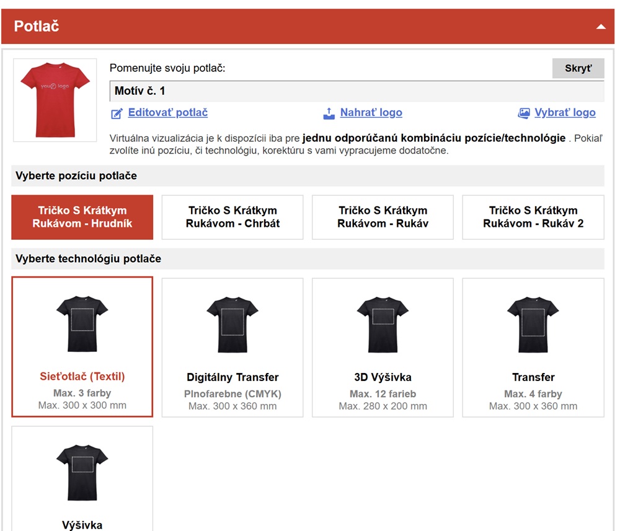Click the upload icon beside Nahrať logo
620x531 pixels.
(329, 114)
